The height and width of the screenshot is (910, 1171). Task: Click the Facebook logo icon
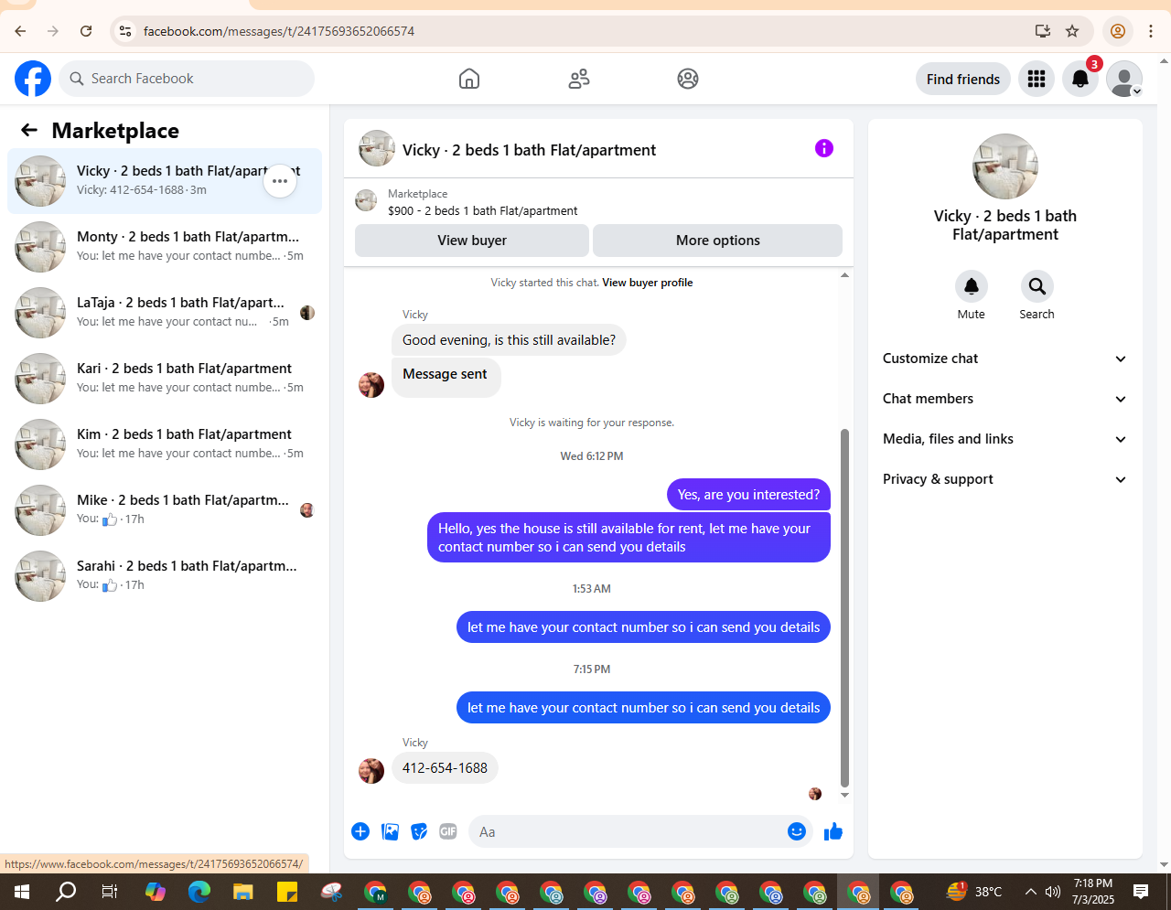(33, 79)
